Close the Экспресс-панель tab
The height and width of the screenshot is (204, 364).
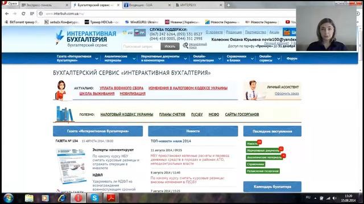pyautogui.click(x=67, y=5)
